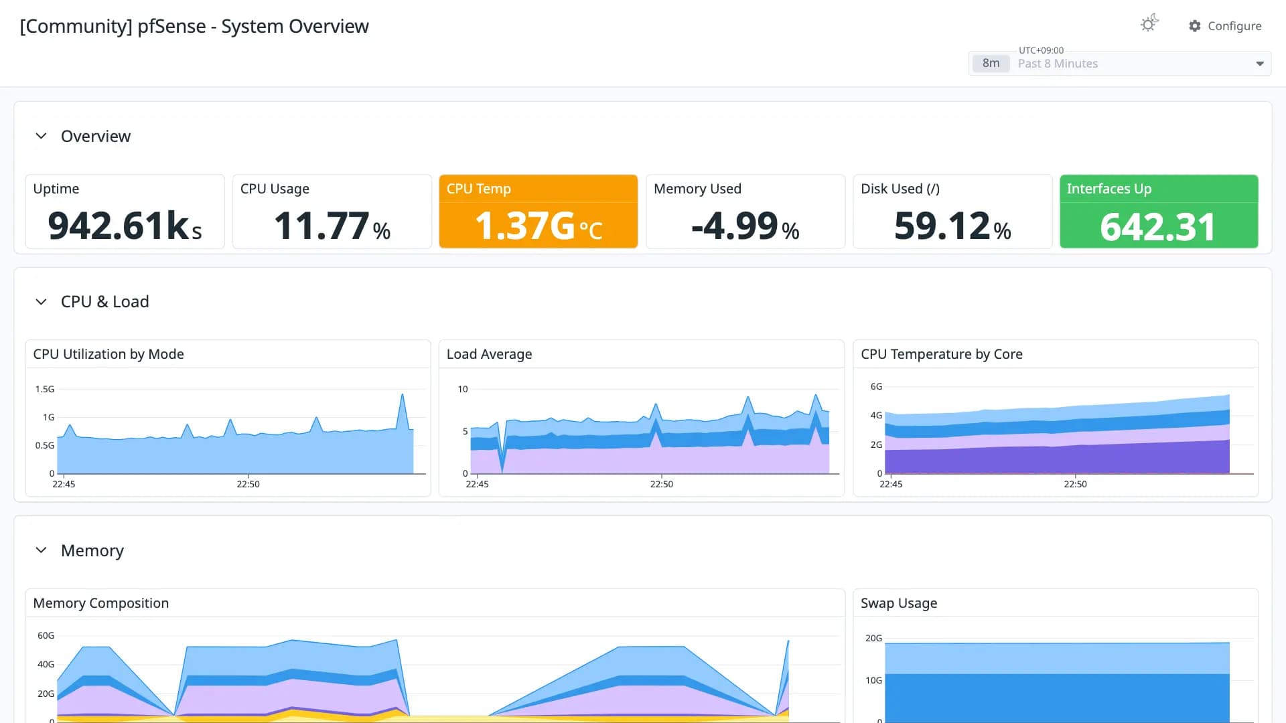Click the Disk Used 59.12% value
Screen dimensions: 1286x723
pyautogui.click(x=952, y=226)
